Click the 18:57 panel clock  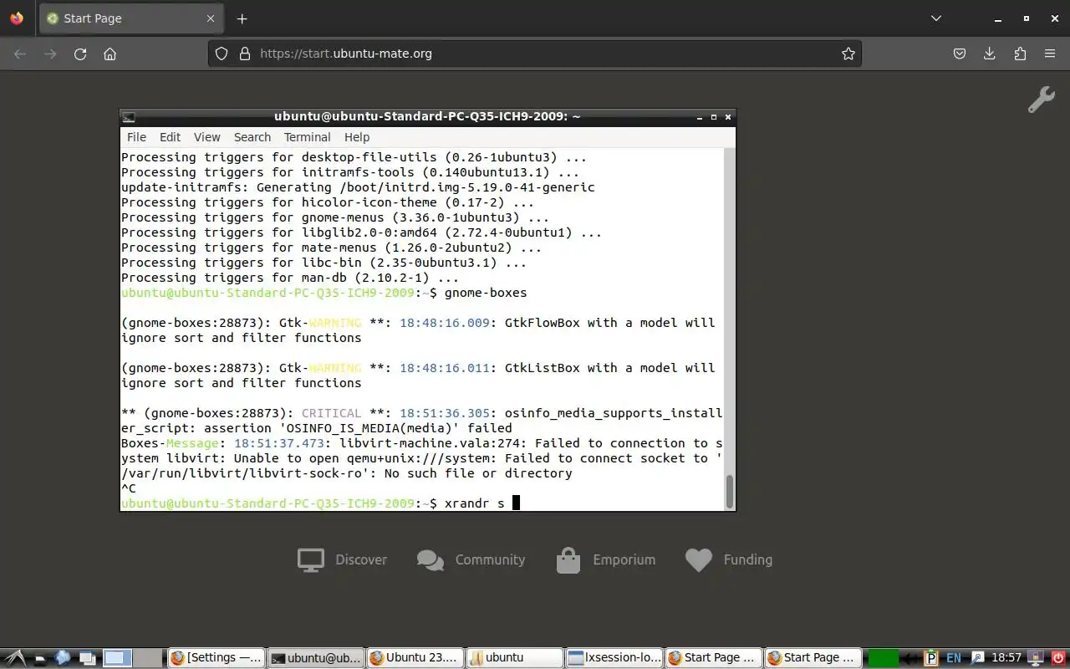pyautogui.click(x=1006, y=658)
